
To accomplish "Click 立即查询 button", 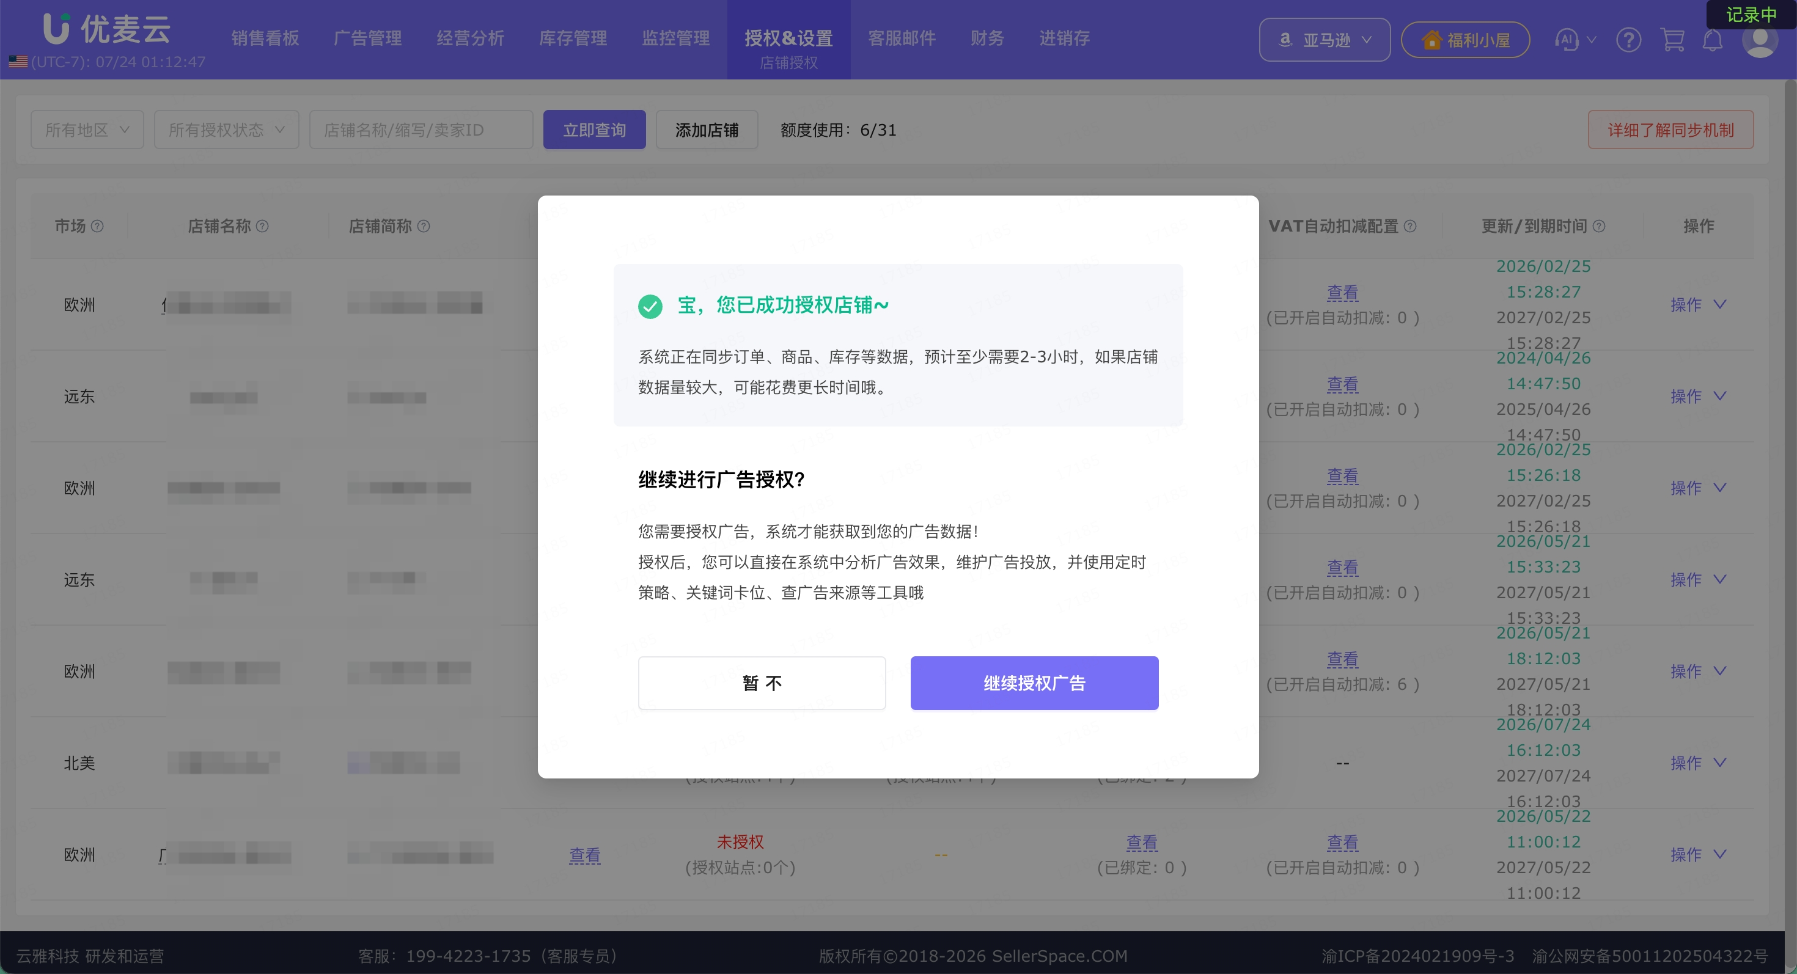I will coord(594,130).
